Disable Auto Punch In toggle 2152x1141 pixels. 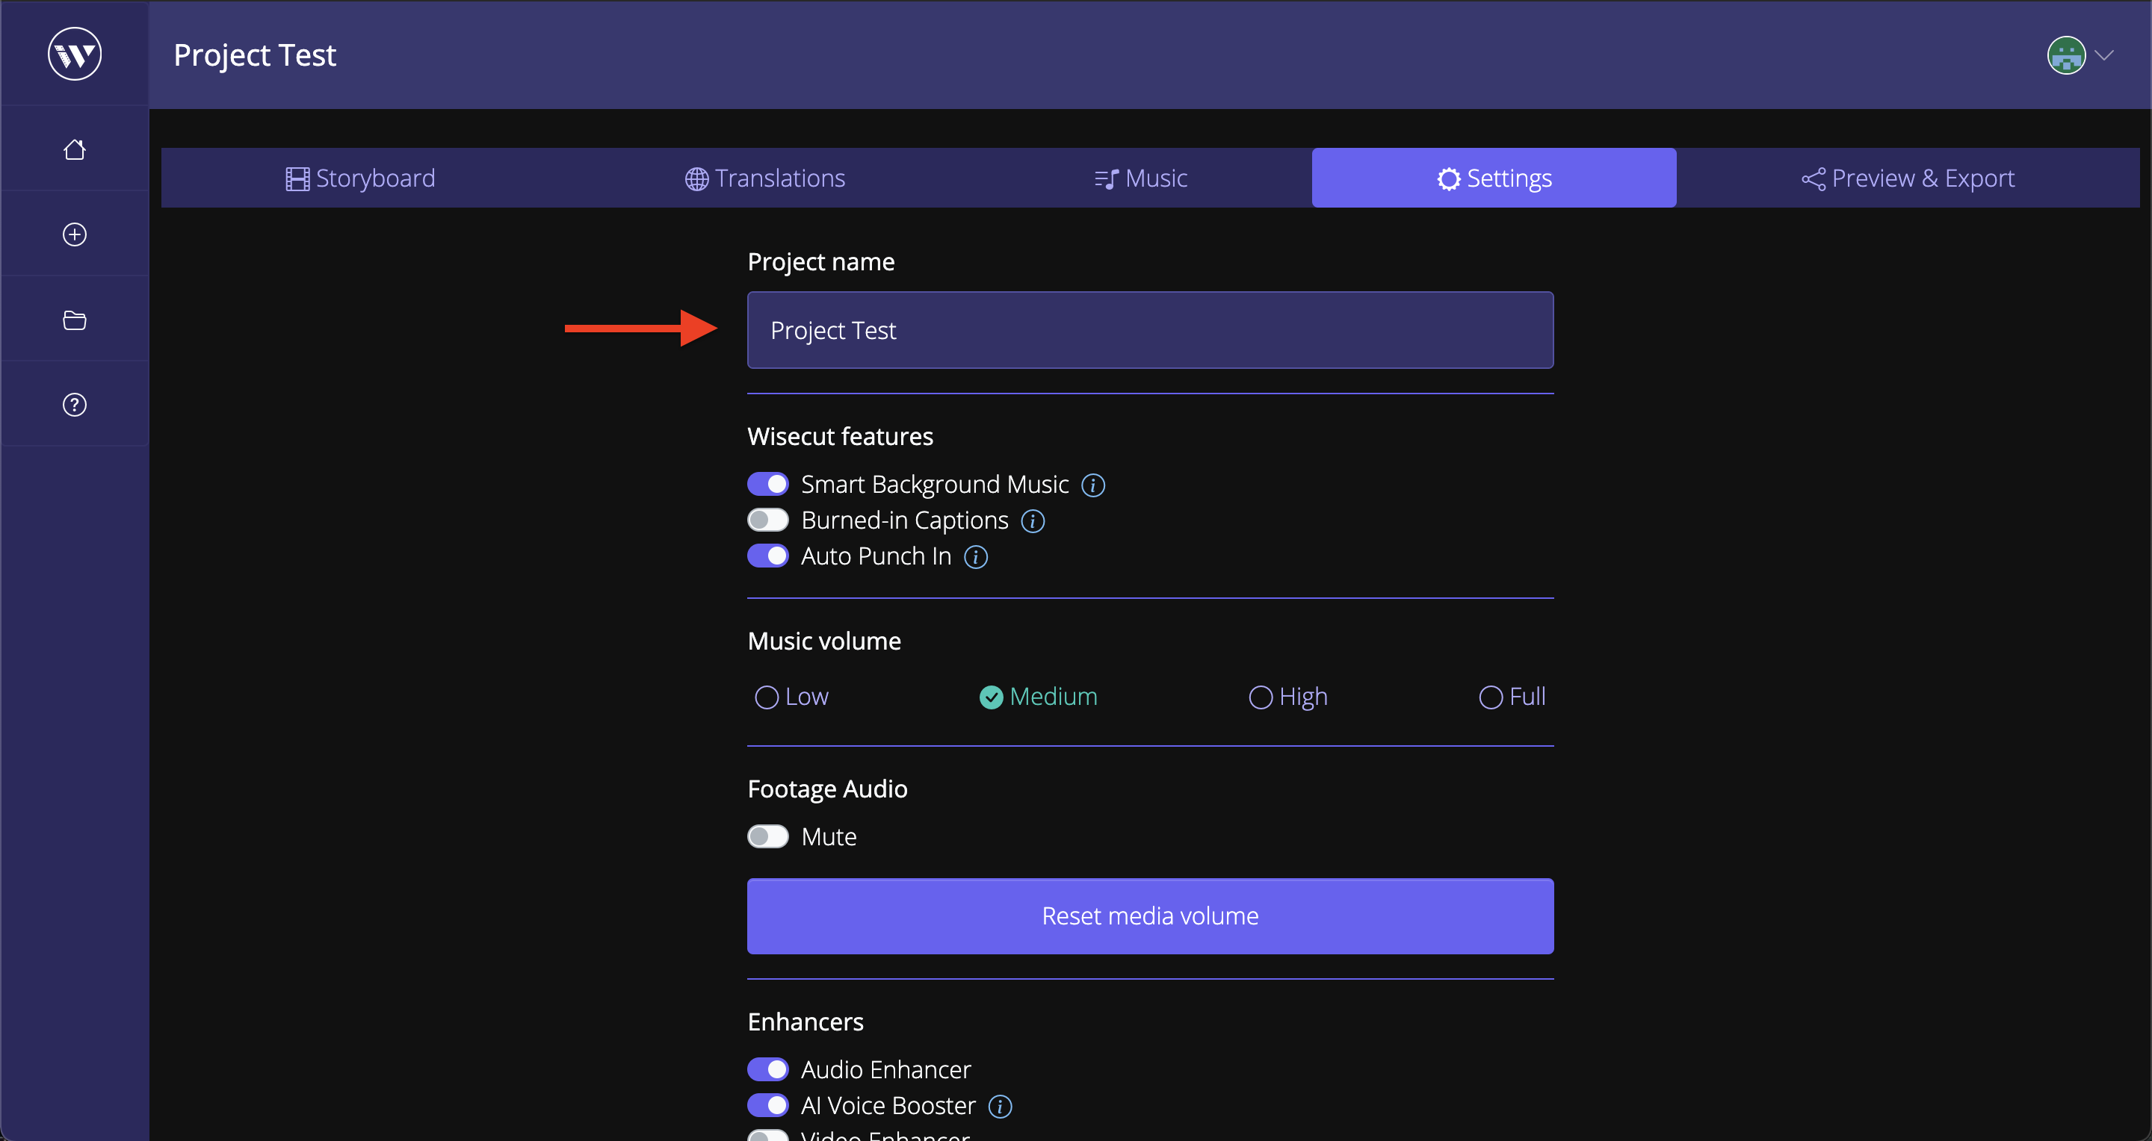coord(769,555)
